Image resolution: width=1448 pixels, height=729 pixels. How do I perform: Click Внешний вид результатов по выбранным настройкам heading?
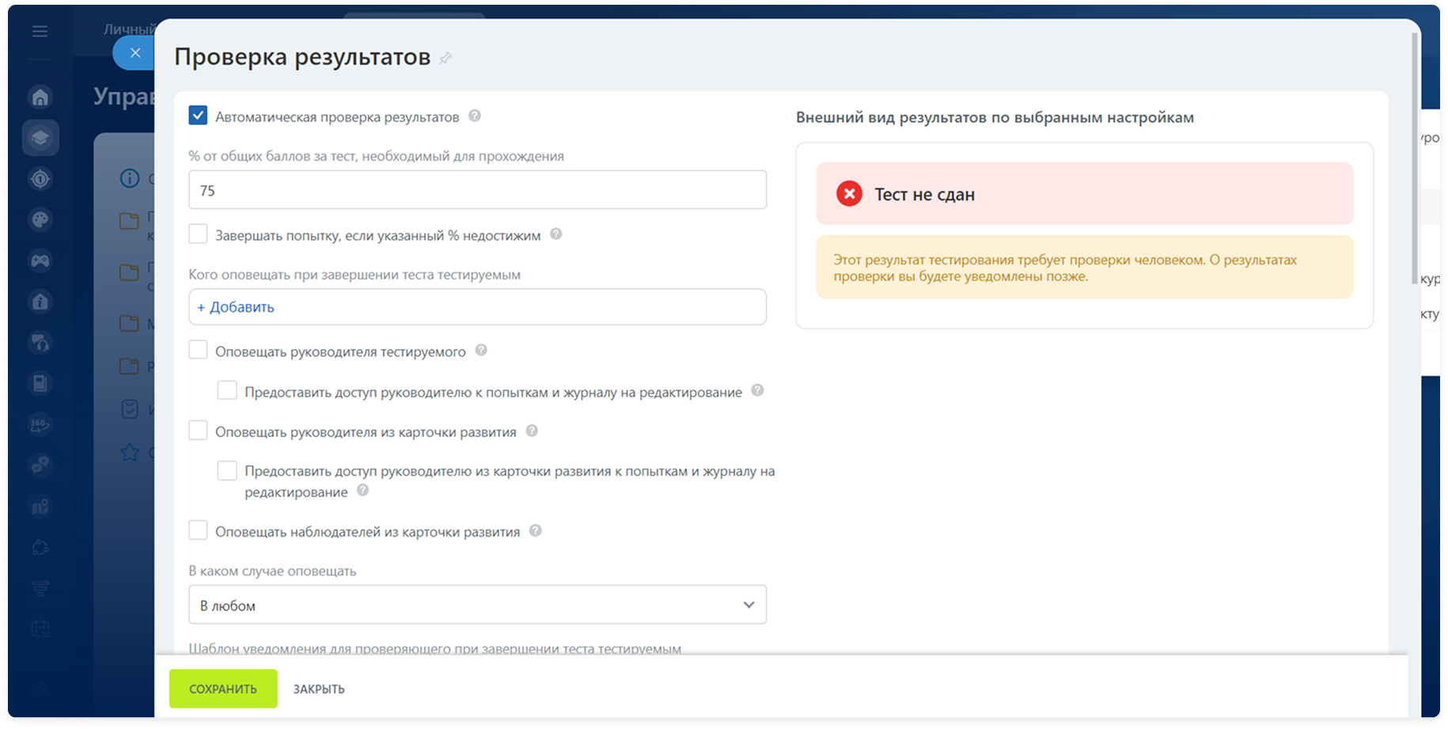point(995,117)
